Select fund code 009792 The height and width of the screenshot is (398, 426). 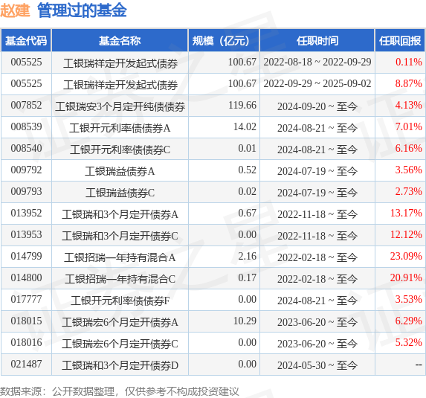click(x=26, y=170)
